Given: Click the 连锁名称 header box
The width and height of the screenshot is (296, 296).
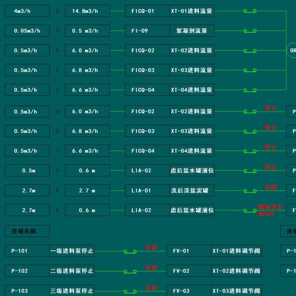Looking at the screenshot, I should pyautogui.click(x=27, y=231).
